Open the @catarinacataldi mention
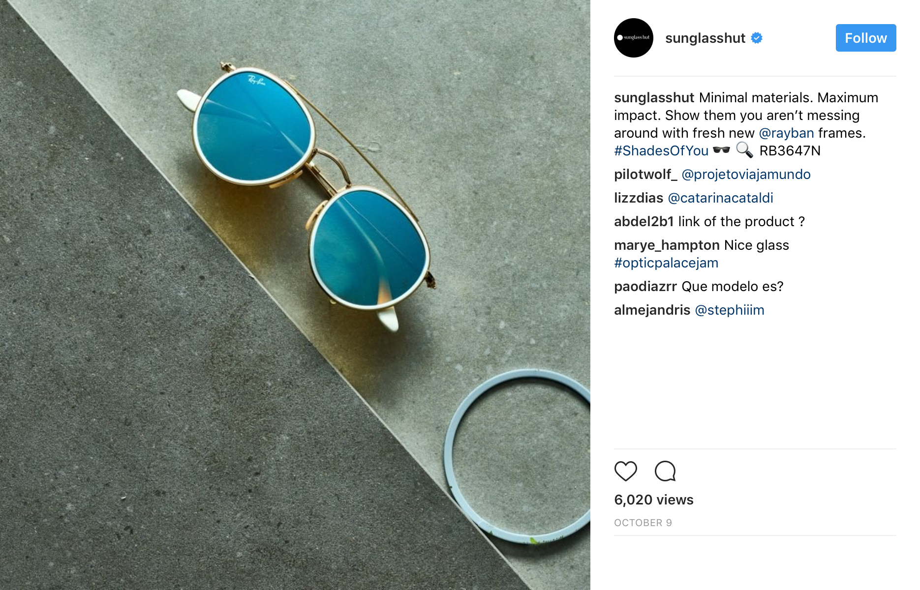Image resolution: width=920 pixels, height=590 pixels. pos(721,198)
